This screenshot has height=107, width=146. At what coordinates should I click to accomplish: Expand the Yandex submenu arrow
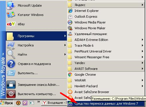click(143, 63)
